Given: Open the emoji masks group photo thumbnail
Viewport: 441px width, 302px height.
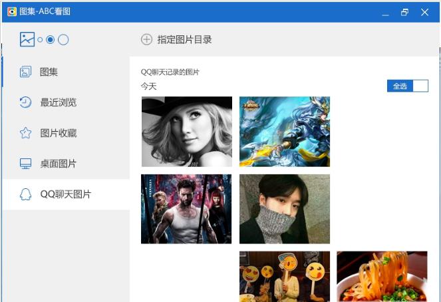Looking at the screenshot, I should click(x=285, y=277).
